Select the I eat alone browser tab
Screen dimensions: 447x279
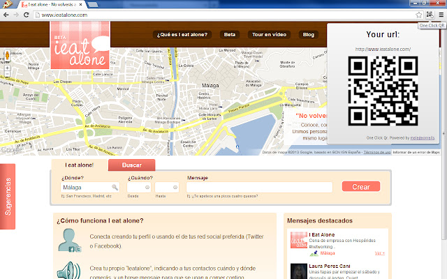(x=52, y=5)
